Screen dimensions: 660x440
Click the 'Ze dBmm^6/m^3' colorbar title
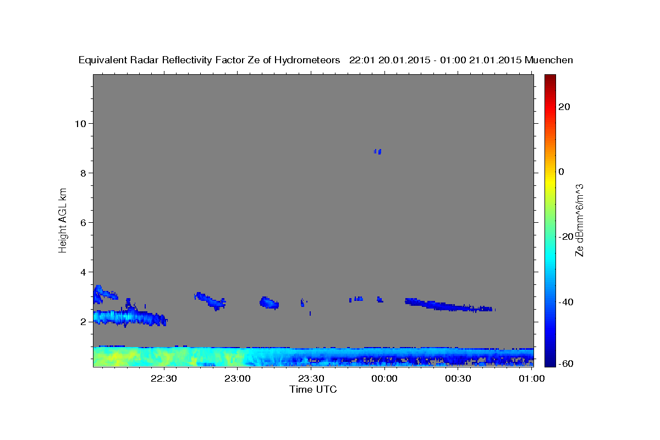tap(579, 220)
